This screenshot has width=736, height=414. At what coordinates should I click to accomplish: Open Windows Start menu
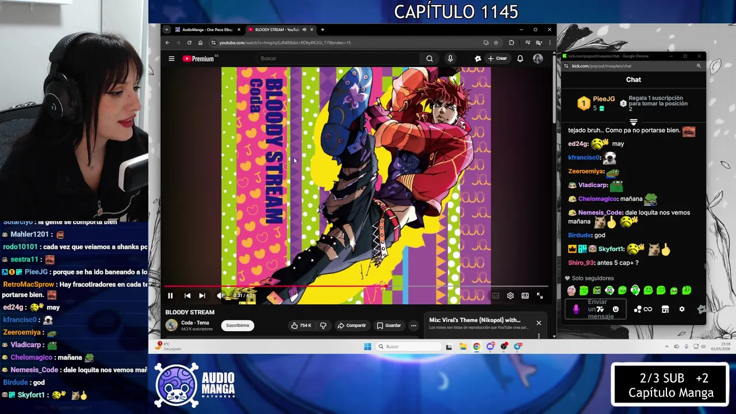[x=367, y=346]
